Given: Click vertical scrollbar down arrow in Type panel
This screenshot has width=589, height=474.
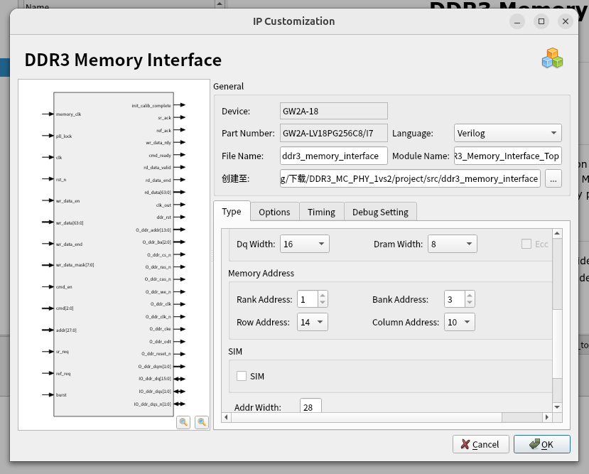Looking at the screenshot, I should point(557,407).
